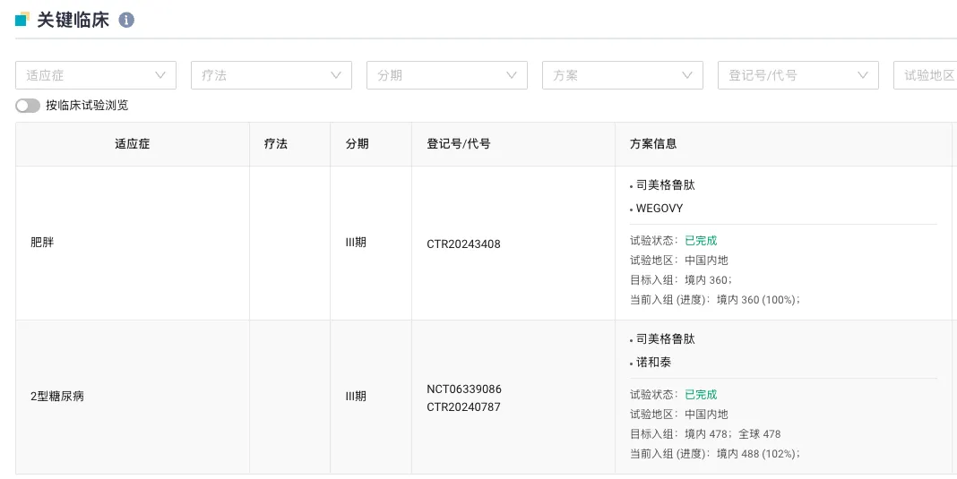
Task: Click the 诺和泰 drug name
Action: (x=653, y=363)
